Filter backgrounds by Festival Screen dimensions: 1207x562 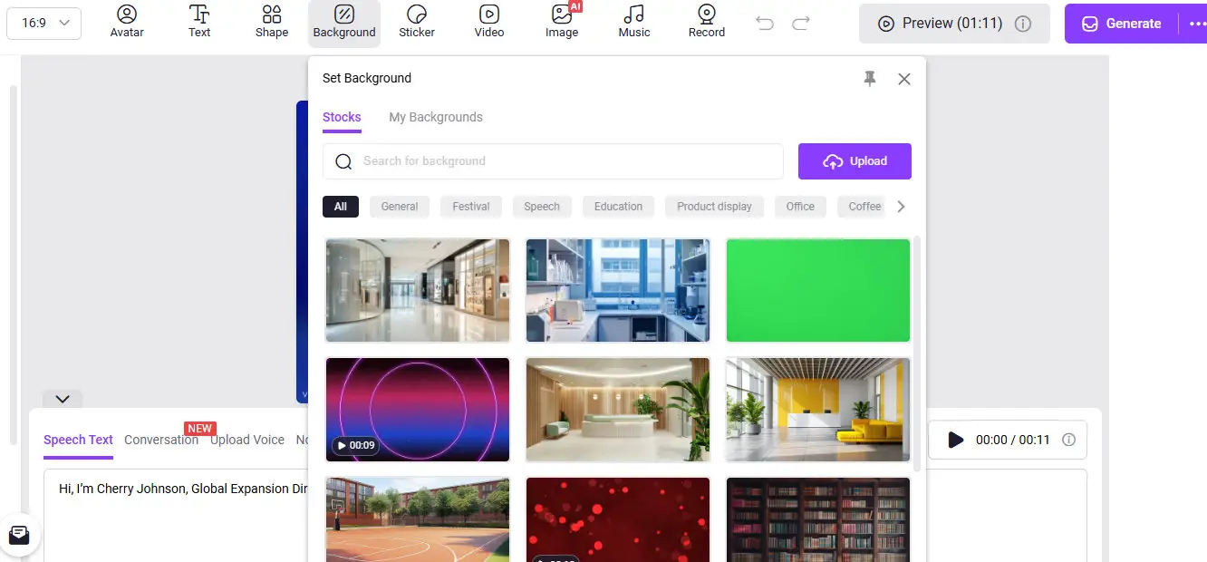[x=471, y=207]
